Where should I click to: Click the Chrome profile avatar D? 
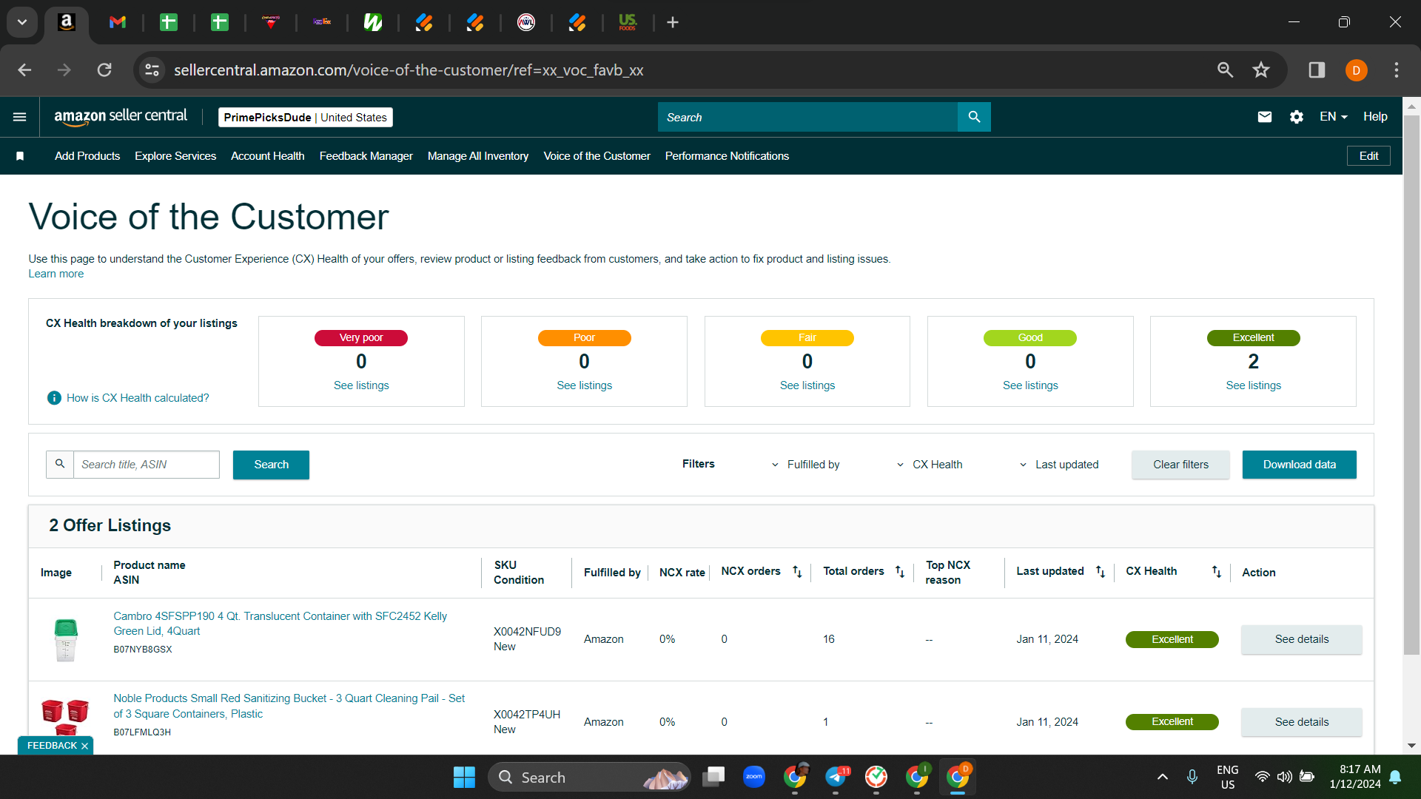1356,70
